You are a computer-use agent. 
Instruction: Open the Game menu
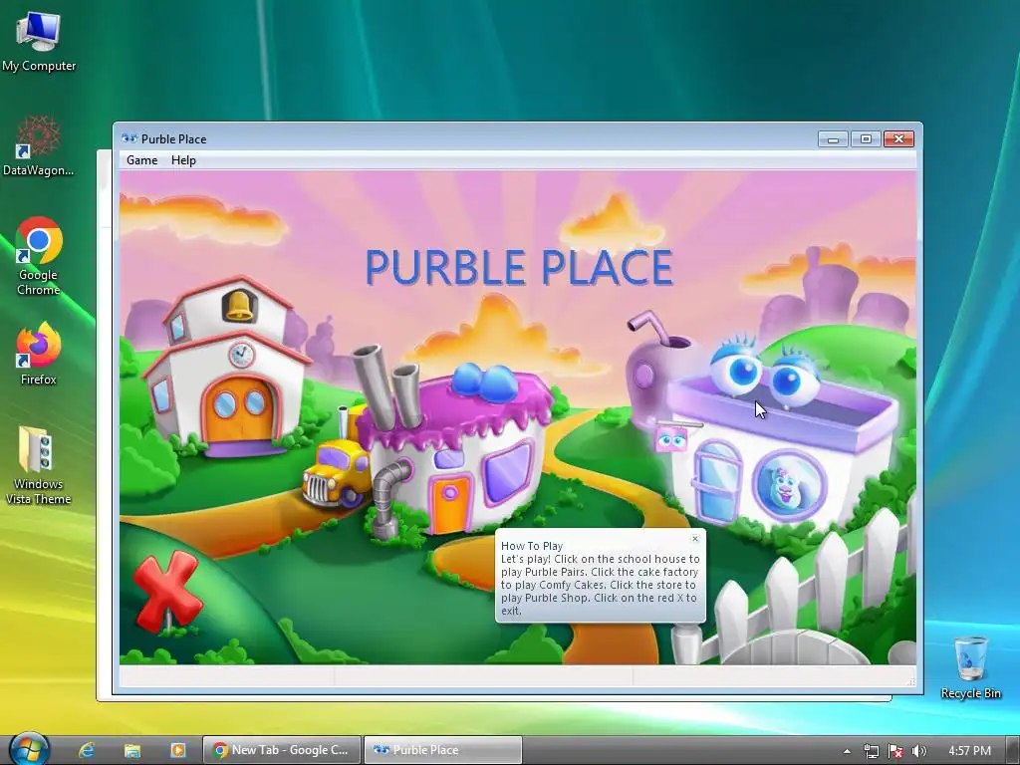(x=141, y=160)
